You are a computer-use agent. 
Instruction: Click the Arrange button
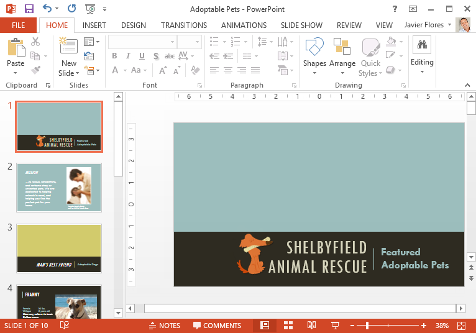[342, 56]
